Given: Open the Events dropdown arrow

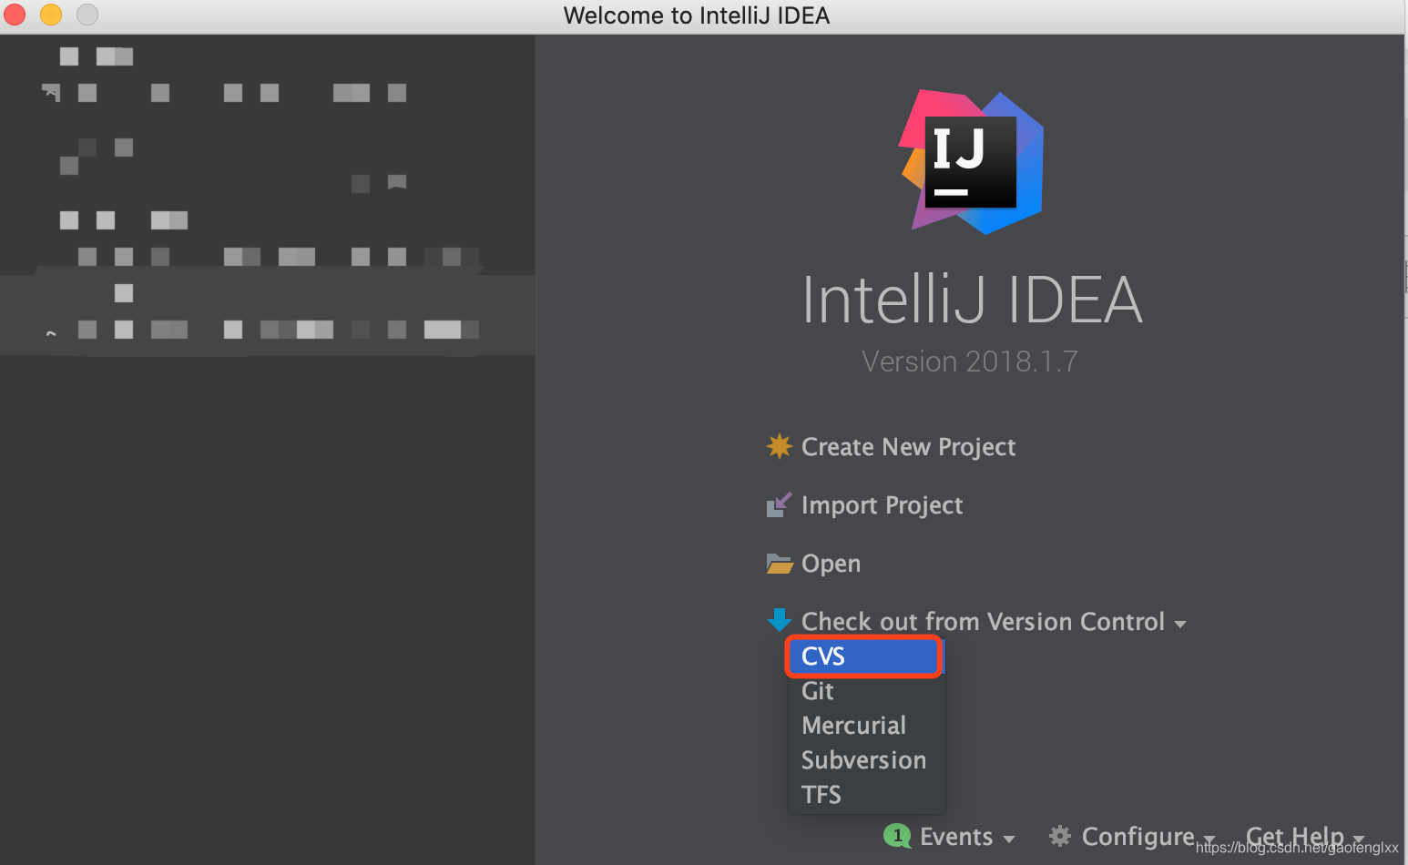Looking at the screenshot, I should [1011, 840].
